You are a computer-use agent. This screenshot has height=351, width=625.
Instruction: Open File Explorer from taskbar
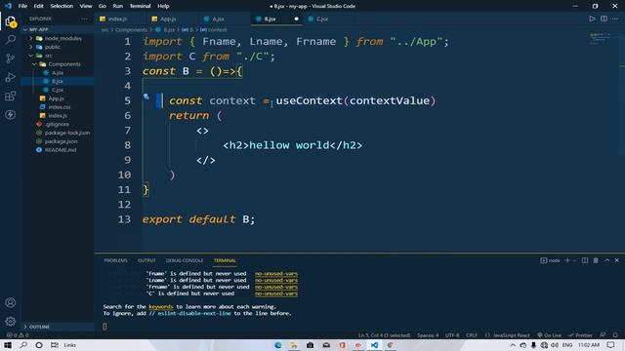(294, 345)
